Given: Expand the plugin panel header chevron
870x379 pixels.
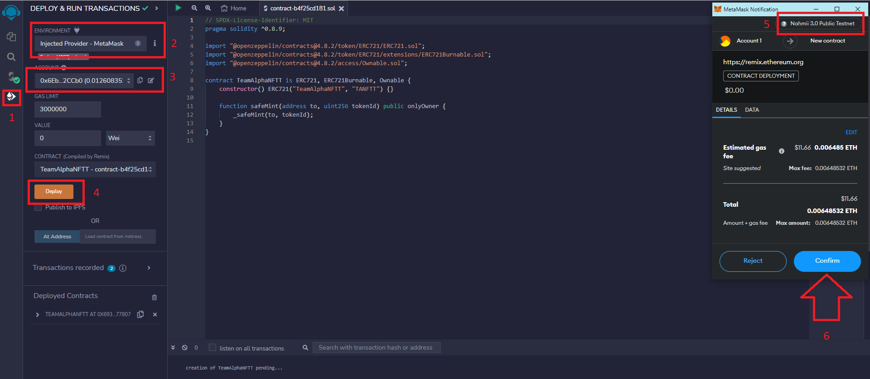Looking at the screenshot, I should (156, 8).
